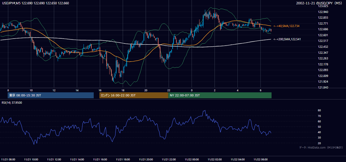This screenshot has height=162, width=346.
Task: Click price level 122.263 on the axis
Action: [x=323, y=58]
